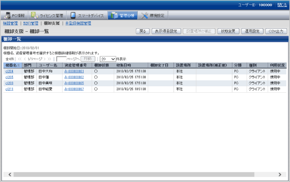Jump to last page with >> icon
290x182 pixels.
point(49,59)
